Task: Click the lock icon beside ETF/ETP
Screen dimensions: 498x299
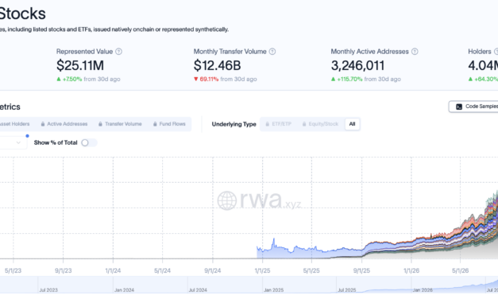Action: point(268,124)
